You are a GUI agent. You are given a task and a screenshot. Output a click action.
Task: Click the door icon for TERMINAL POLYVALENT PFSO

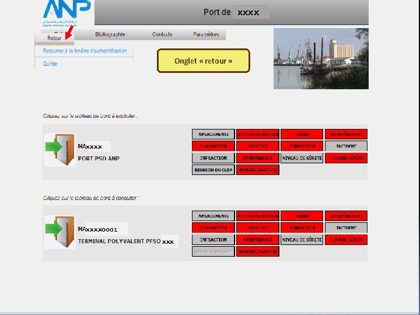[x=60, y=232]
